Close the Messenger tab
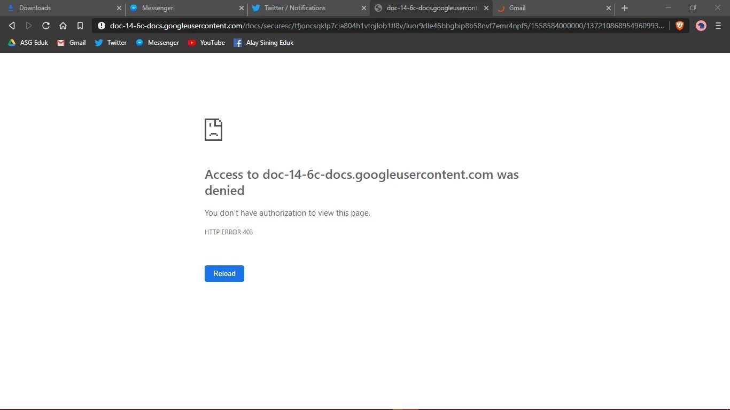Image resolution: width=730 pixels, height=410 pixels. tap(242, 8)
